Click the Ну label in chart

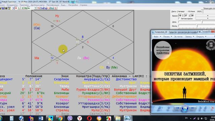point(57,16)
